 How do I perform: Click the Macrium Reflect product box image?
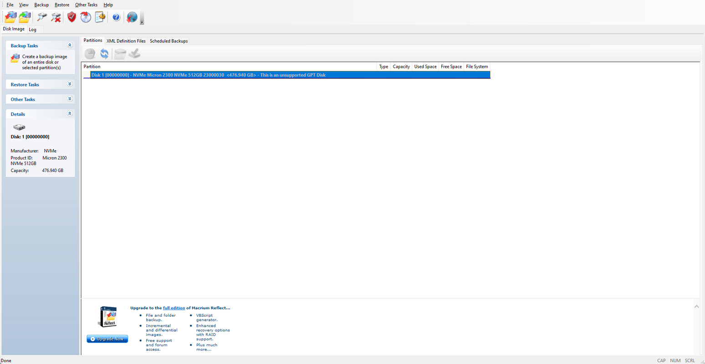point(108,317)
